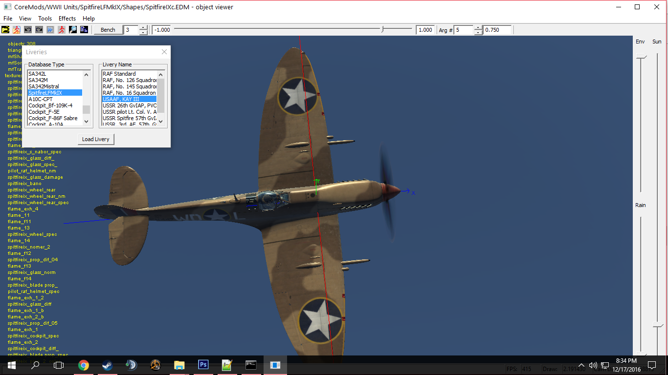Image resolution: width=668 pixels, height=375 pixels.
Task: Click the network icon in system tray
Action: [605, 365]
